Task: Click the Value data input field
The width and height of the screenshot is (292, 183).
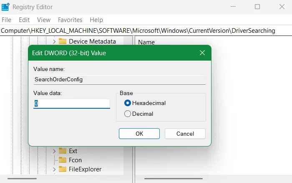Action: pos(72,104)
